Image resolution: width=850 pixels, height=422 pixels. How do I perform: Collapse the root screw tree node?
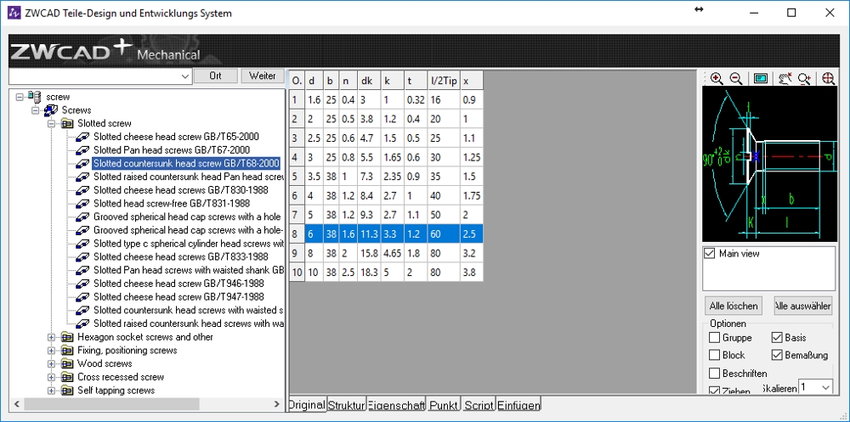pos(20,97)
